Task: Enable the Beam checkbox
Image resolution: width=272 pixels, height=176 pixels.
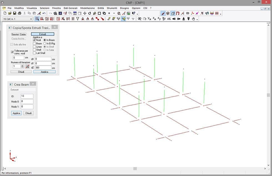Action: tap(34, 43)
